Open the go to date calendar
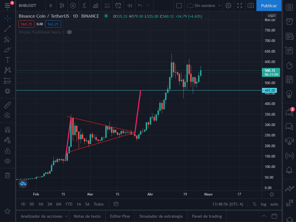296x222 pixels. tap(116, 204)
